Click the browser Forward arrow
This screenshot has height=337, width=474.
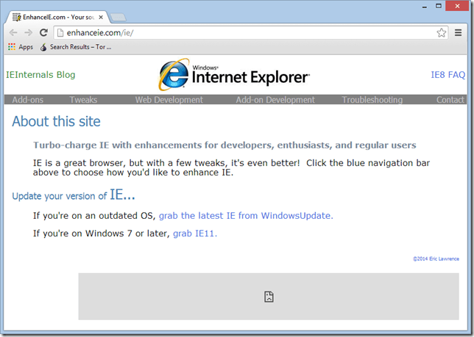pyautogui.click(x=29, y=32)
